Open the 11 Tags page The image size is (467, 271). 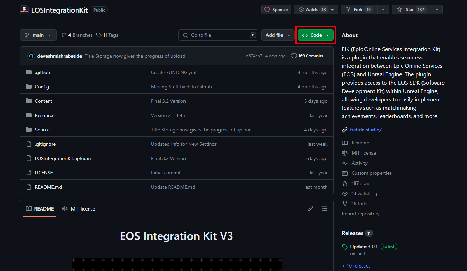(107, 35)
